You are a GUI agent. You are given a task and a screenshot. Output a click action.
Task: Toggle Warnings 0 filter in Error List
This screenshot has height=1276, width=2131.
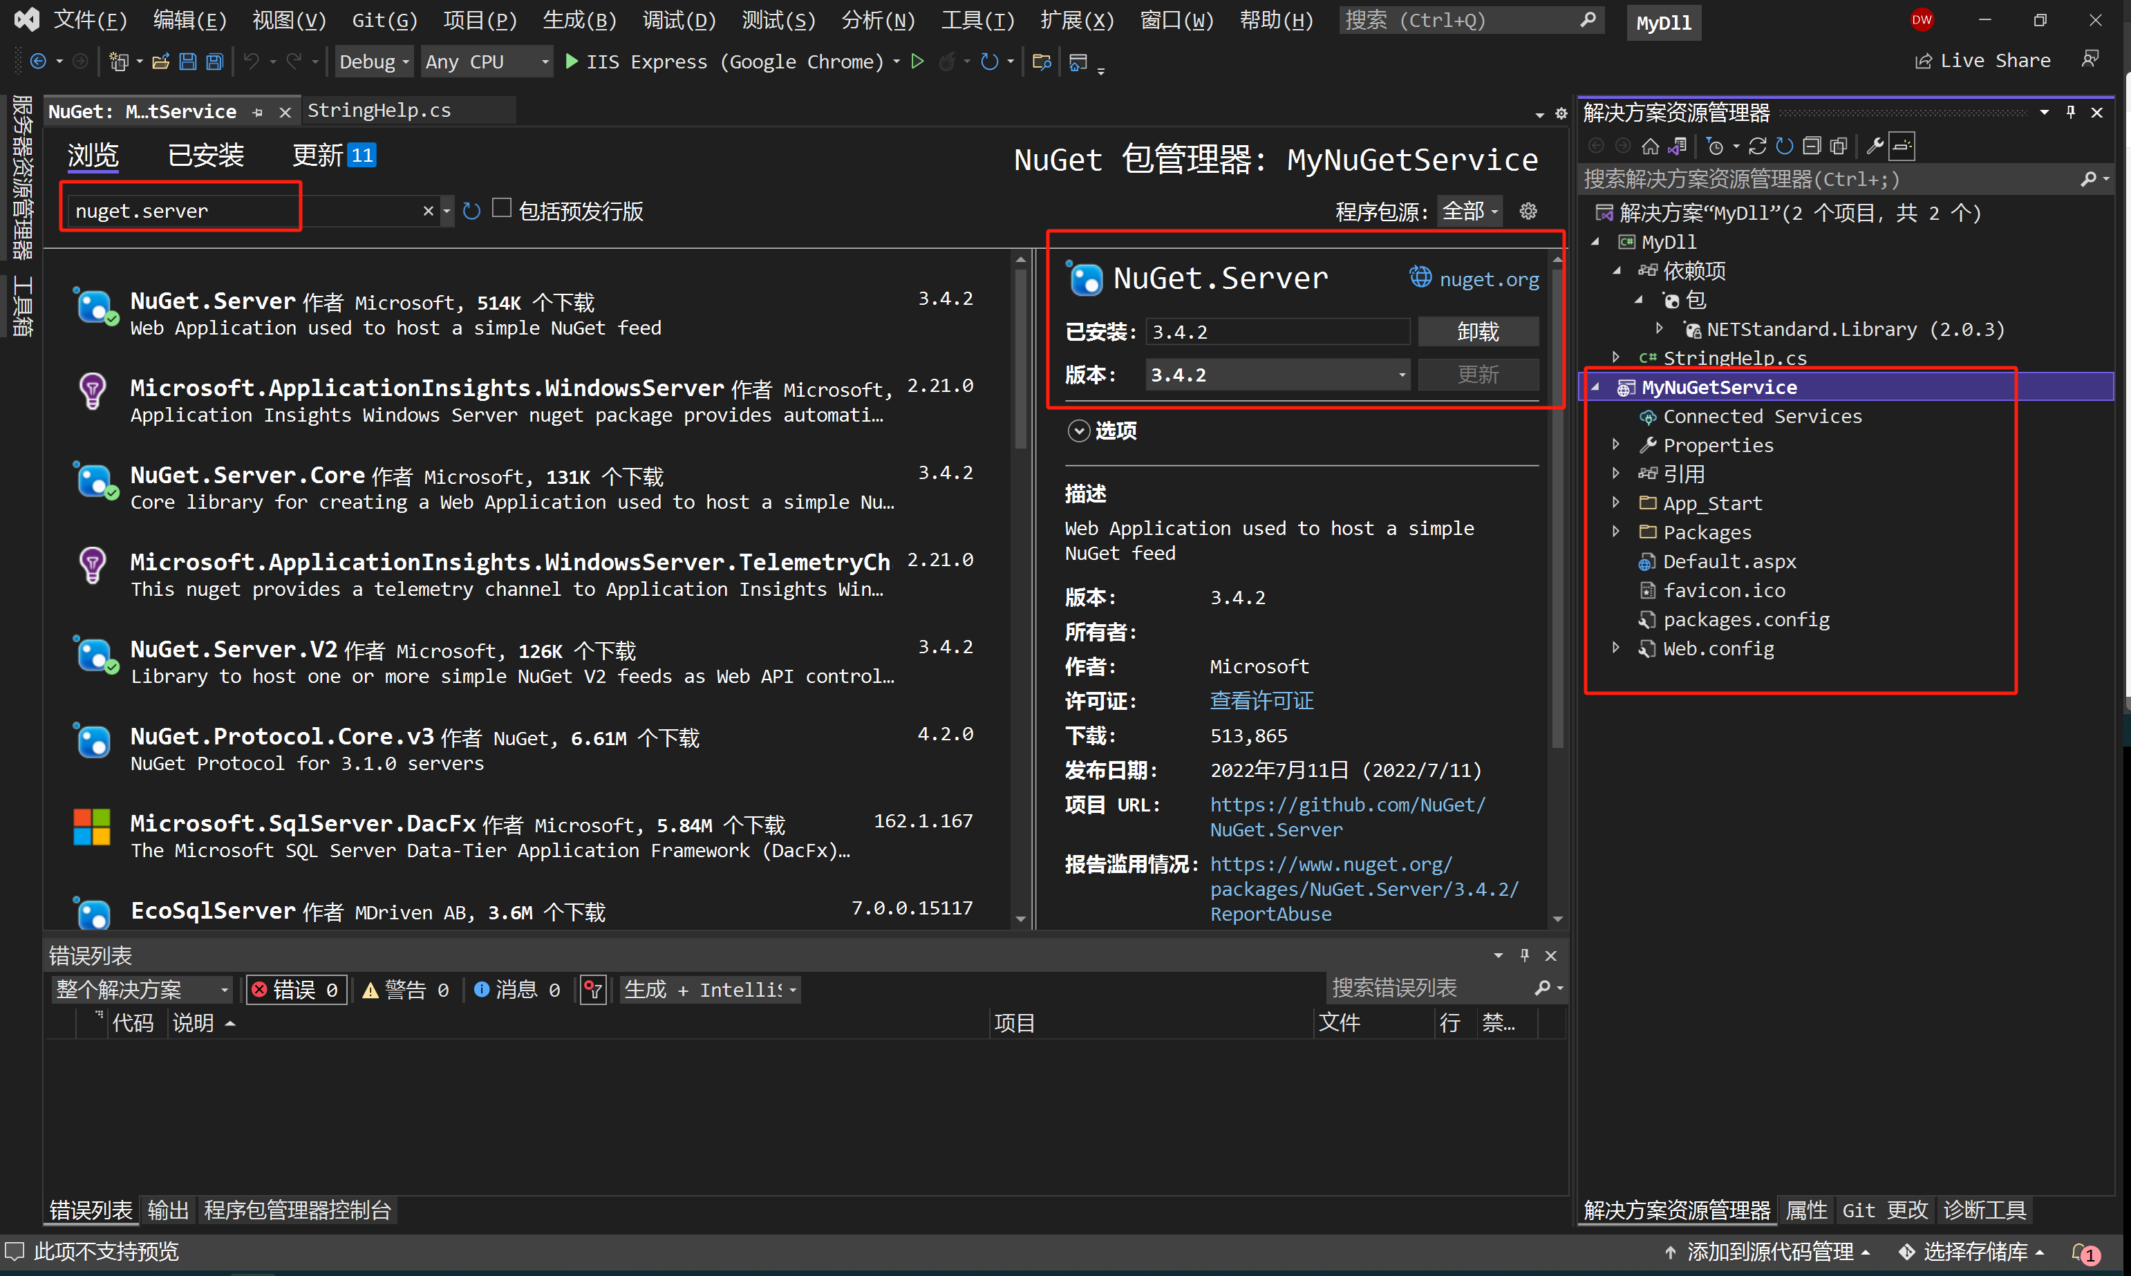point(406,990)
